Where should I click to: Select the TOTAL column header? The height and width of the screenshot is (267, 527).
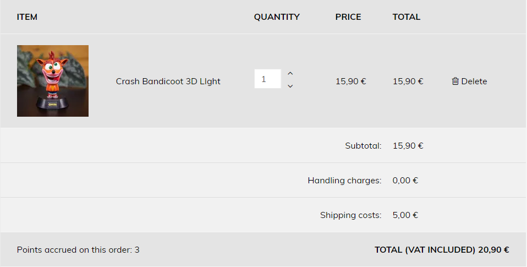407,17
